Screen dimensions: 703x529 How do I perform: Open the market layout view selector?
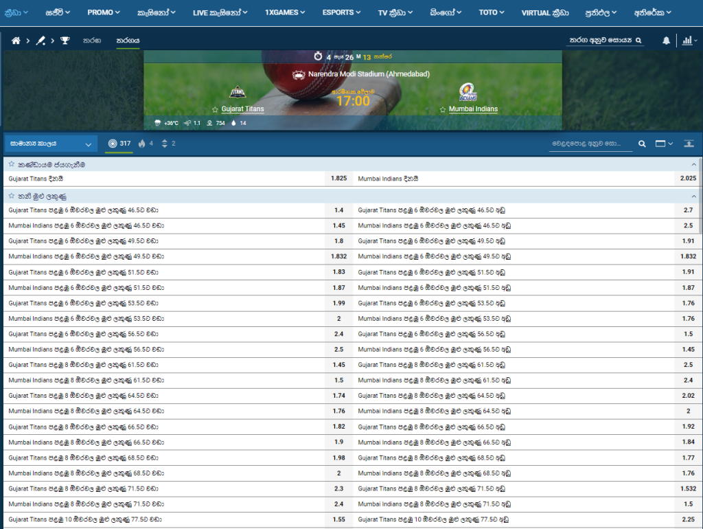coord(664,144)
